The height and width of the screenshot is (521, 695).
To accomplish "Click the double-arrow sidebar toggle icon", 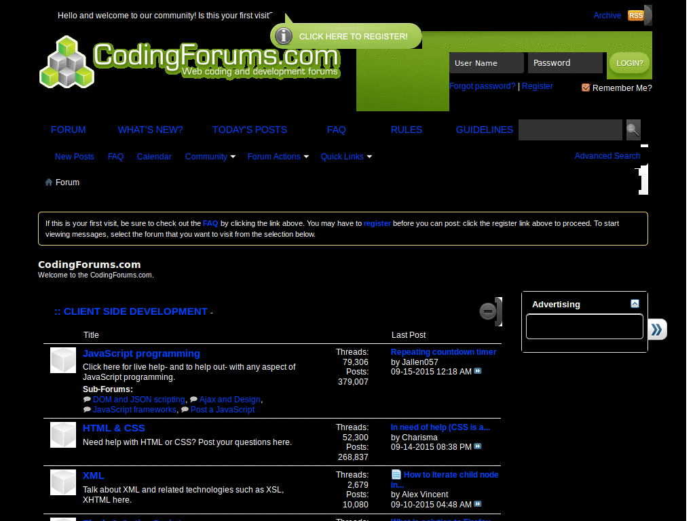I will click(x=657, y=329).
